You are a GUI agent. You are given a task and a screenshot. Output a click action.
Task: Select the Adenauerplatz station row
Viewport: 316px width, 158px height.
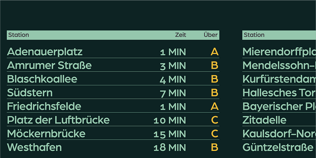(x=45, y=52)
